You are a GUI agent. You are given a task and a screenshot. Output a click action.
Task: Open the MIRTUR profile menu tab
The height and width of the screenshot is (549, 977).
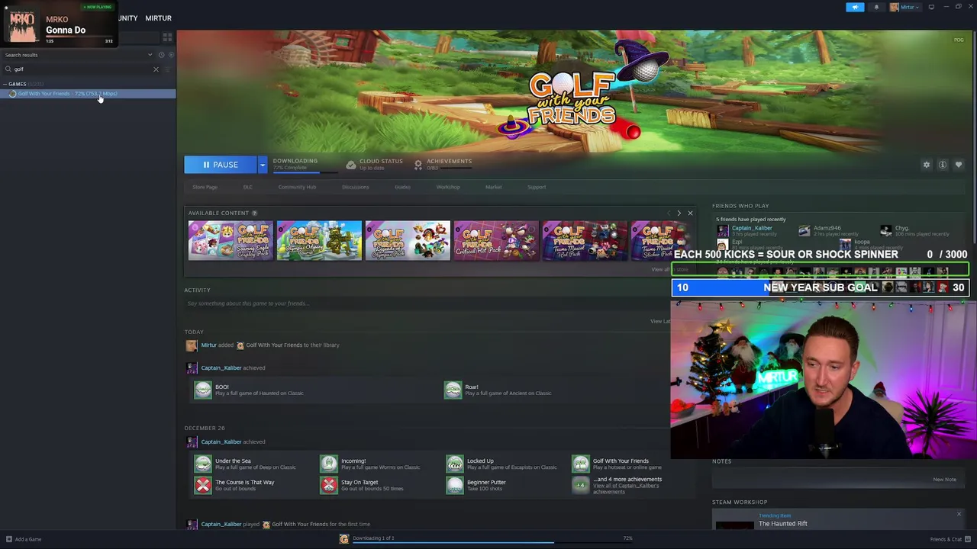coord(158,18)
